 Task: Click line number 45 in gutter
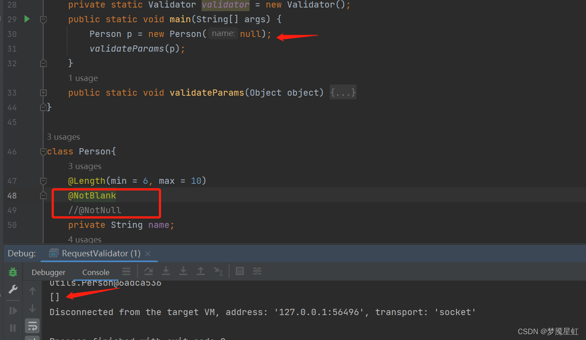12,122
